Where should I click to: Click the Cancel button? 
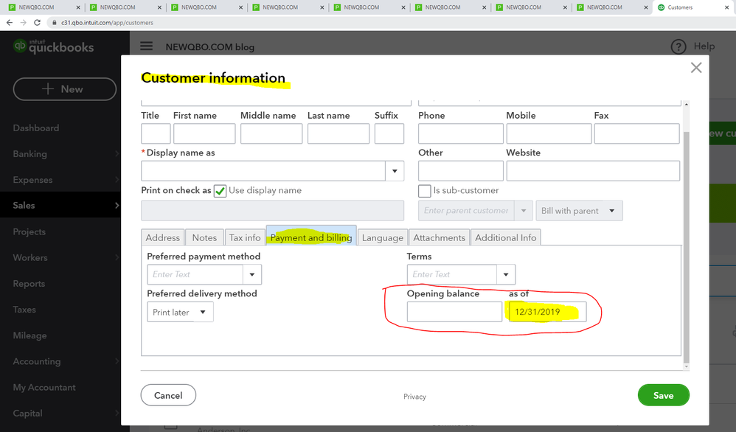(168, 395)
